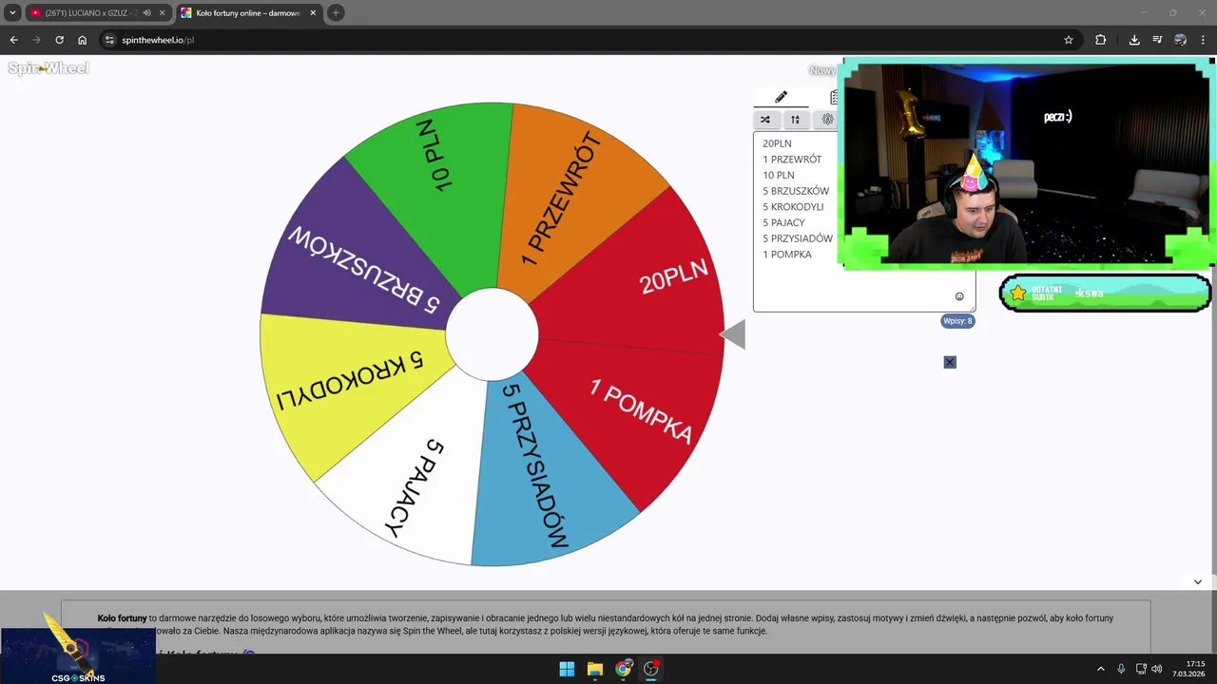The height and width of the screenshot is (684, 1217).
Task: Click the 5 BRZUSZKÓW entry line
Action: [x=796, y=191]
